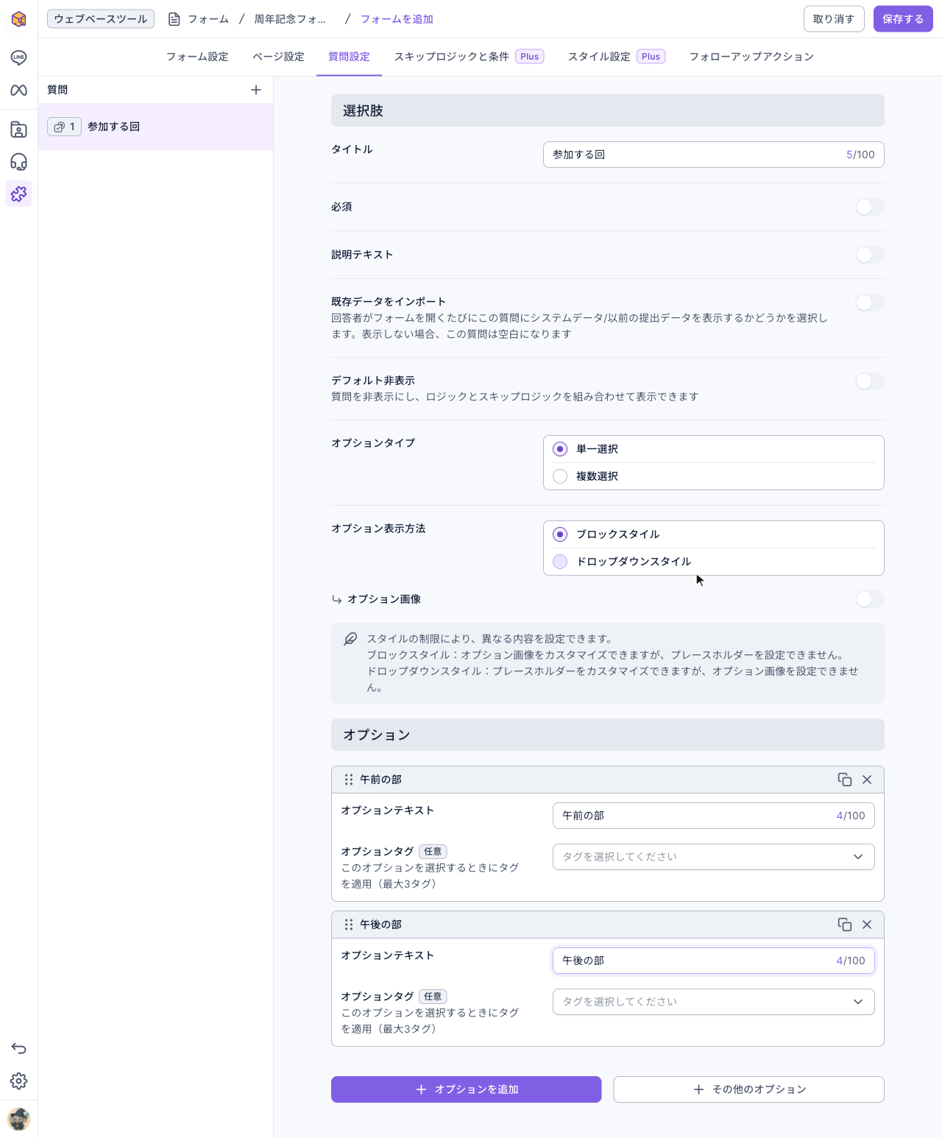
Task: Click the document icon beside フォーム breadcrumb
Action: (x=174, y=19)
